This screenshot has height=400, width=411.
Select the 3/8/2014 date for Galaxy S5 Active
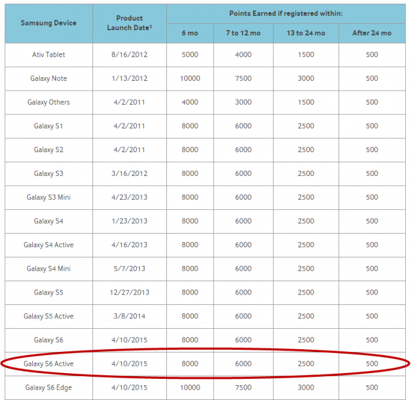[x=129, y=316]
